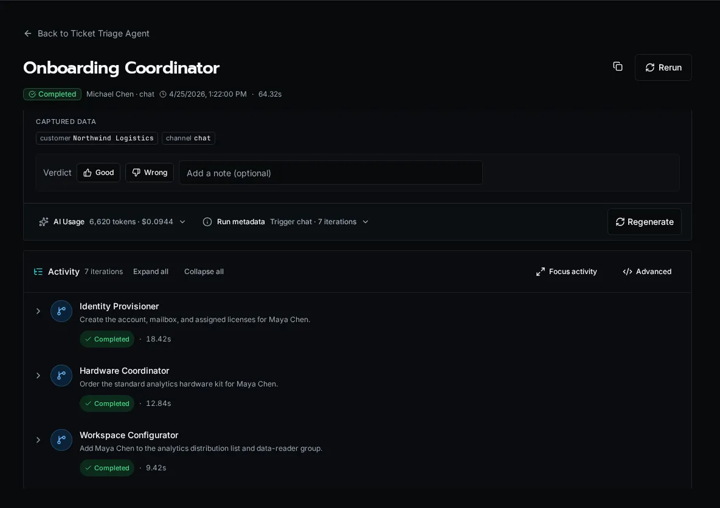Click the green Completed status badge under title
Viewport: 720px width, 508px height.
52,94
